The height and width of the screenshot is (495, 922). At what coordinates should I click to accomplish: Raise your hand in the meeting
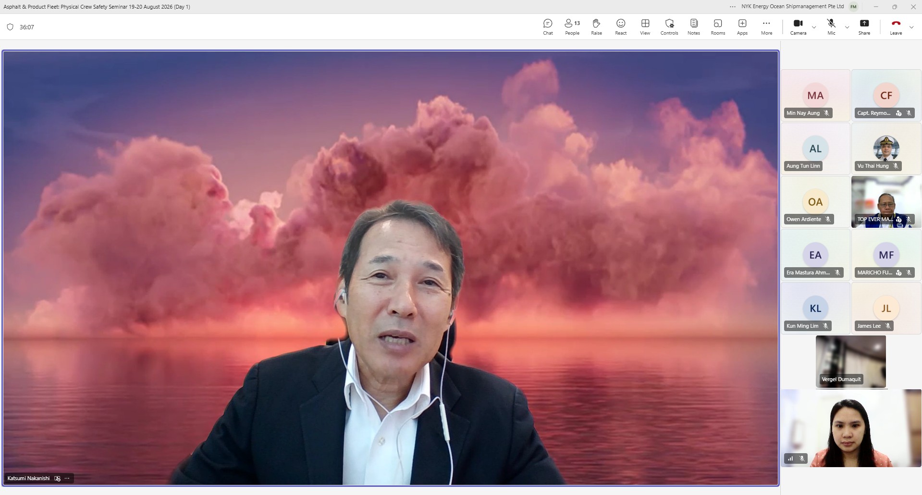point(596,27)
